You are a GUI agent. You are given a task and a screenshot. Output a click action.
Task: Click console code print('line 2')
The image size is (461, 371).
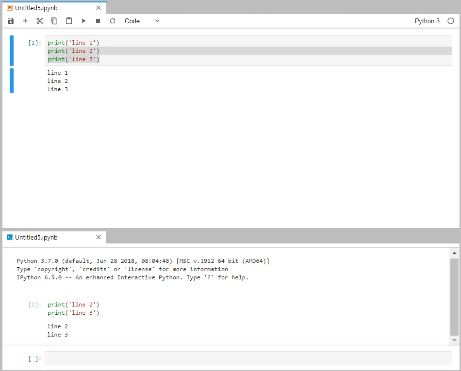(x=73, y=305)
